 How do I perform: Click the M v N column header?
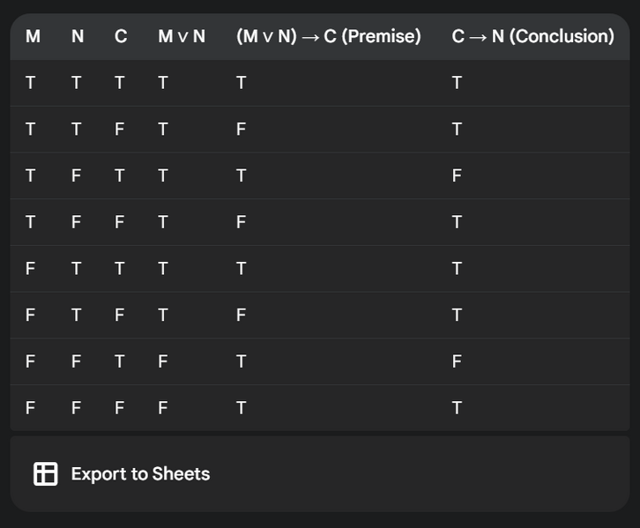point(182,36)
